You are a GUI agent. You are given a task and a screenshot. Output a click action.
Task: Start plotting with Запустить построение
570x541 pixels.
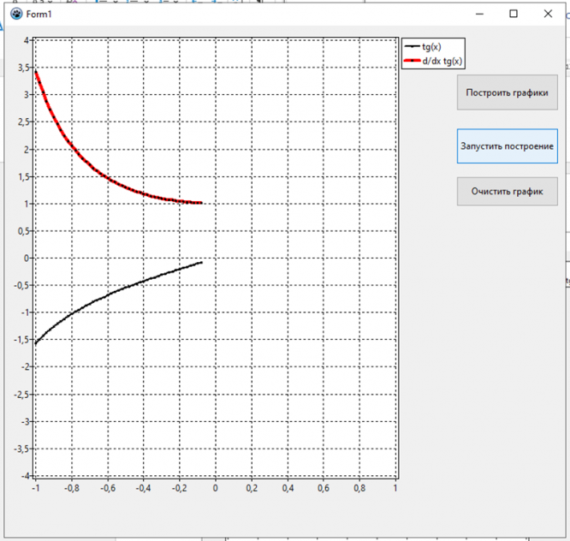pyautogui.click(x=508, y=146)
